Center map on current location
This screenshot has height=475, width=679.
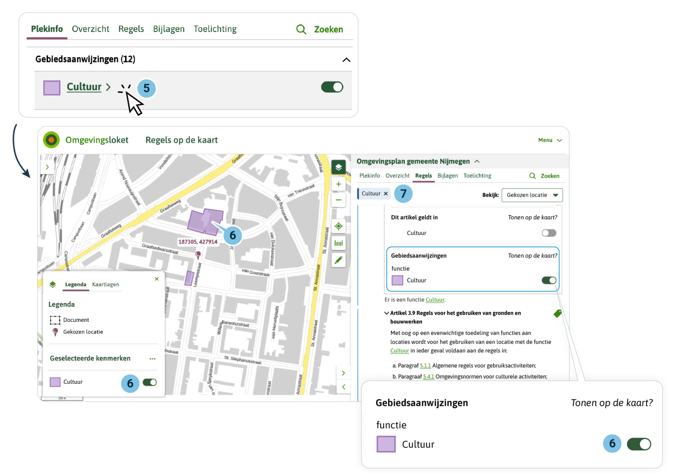(338, 226)
